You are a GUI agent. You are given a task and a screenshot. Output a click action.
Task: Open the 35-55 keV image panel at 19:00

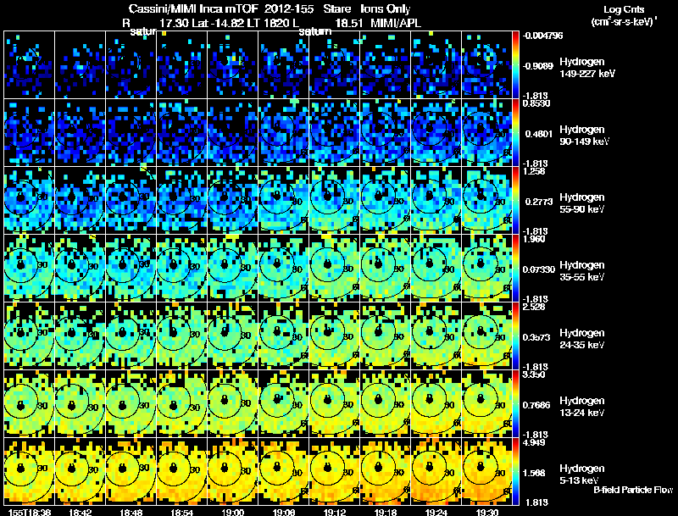point(233,268)
